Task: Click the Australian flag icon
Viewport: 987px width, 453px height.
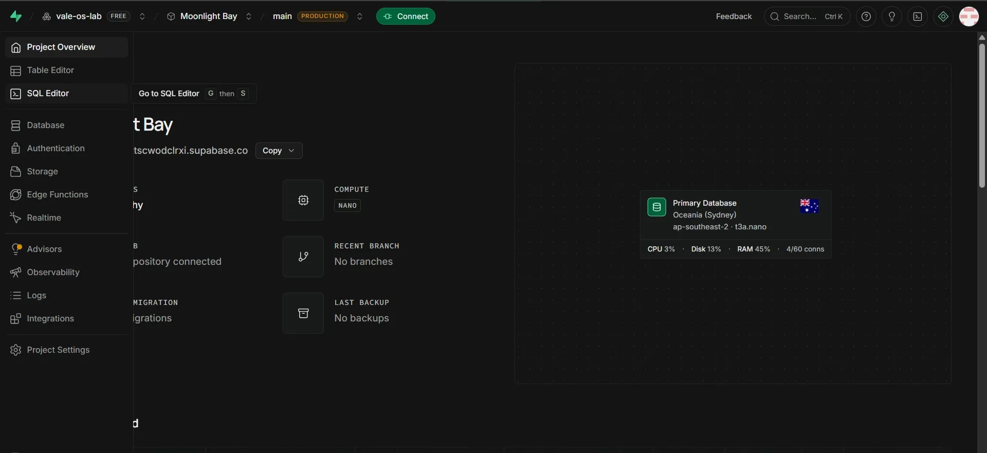Action: (x=809, y=206)
